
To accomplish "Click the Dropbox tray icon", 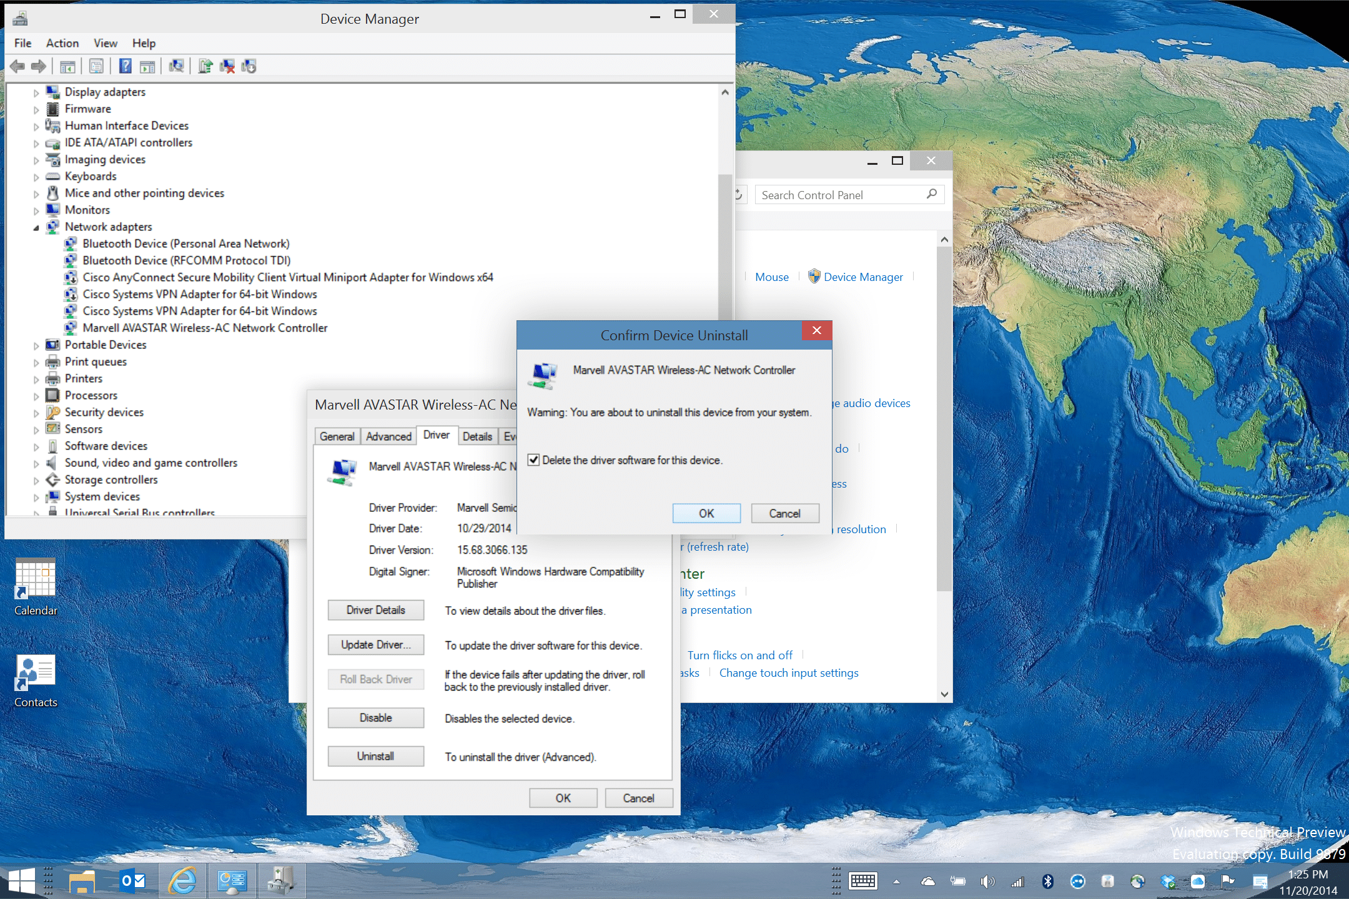I will click(1167, 881).
